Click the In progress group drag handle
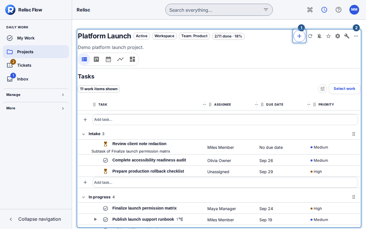This screenshot has height=229, width=366. click(x=354, y=197)
